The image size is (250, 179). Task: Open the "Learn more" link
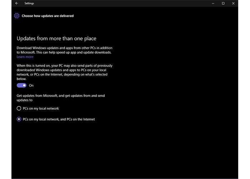[x=25, y=57]
